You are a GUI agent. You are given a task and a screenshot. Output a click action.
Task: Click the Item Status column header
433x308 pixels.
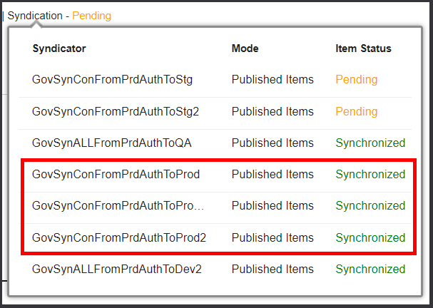pyautogui.click(x=363, y=48)
